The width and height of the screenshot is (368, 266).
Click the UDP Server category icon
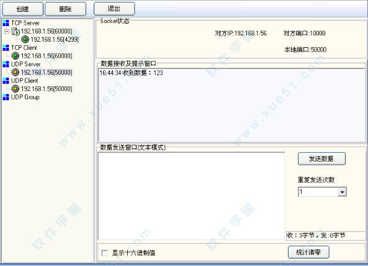coord(6,64)
